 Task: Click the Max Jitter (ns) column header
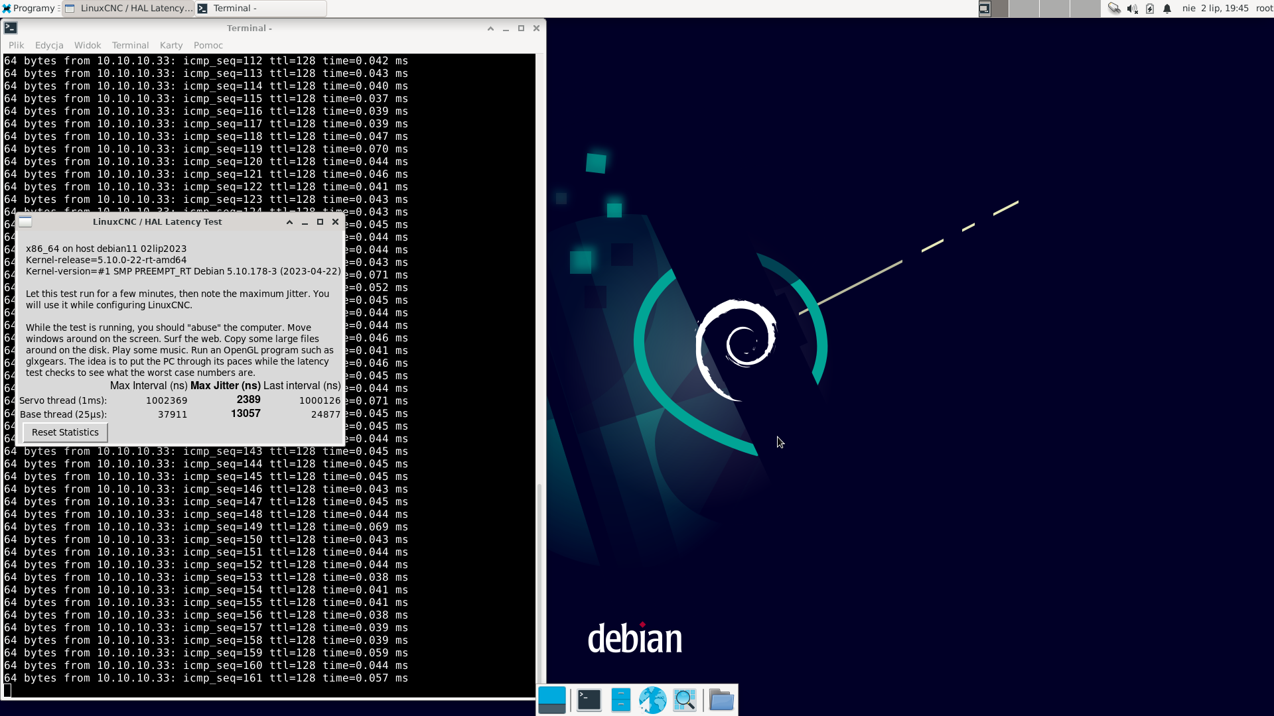coord(226,386)
